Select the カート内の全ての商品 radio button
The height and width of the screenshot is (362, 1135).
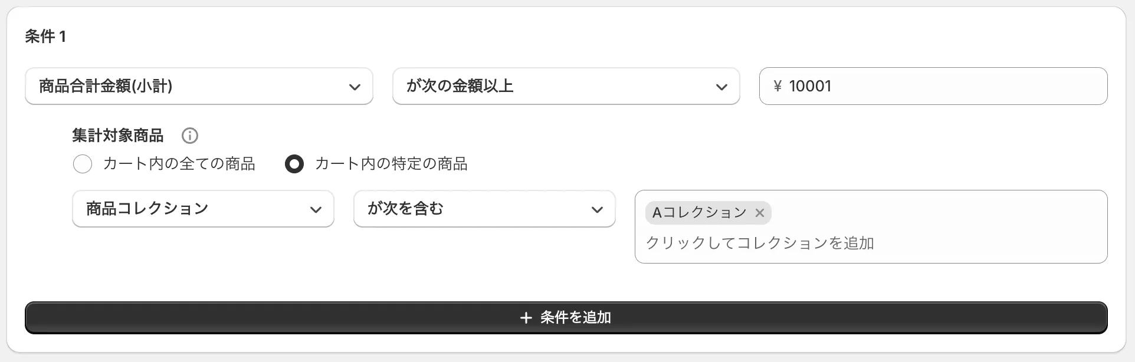tap(83, 164)
